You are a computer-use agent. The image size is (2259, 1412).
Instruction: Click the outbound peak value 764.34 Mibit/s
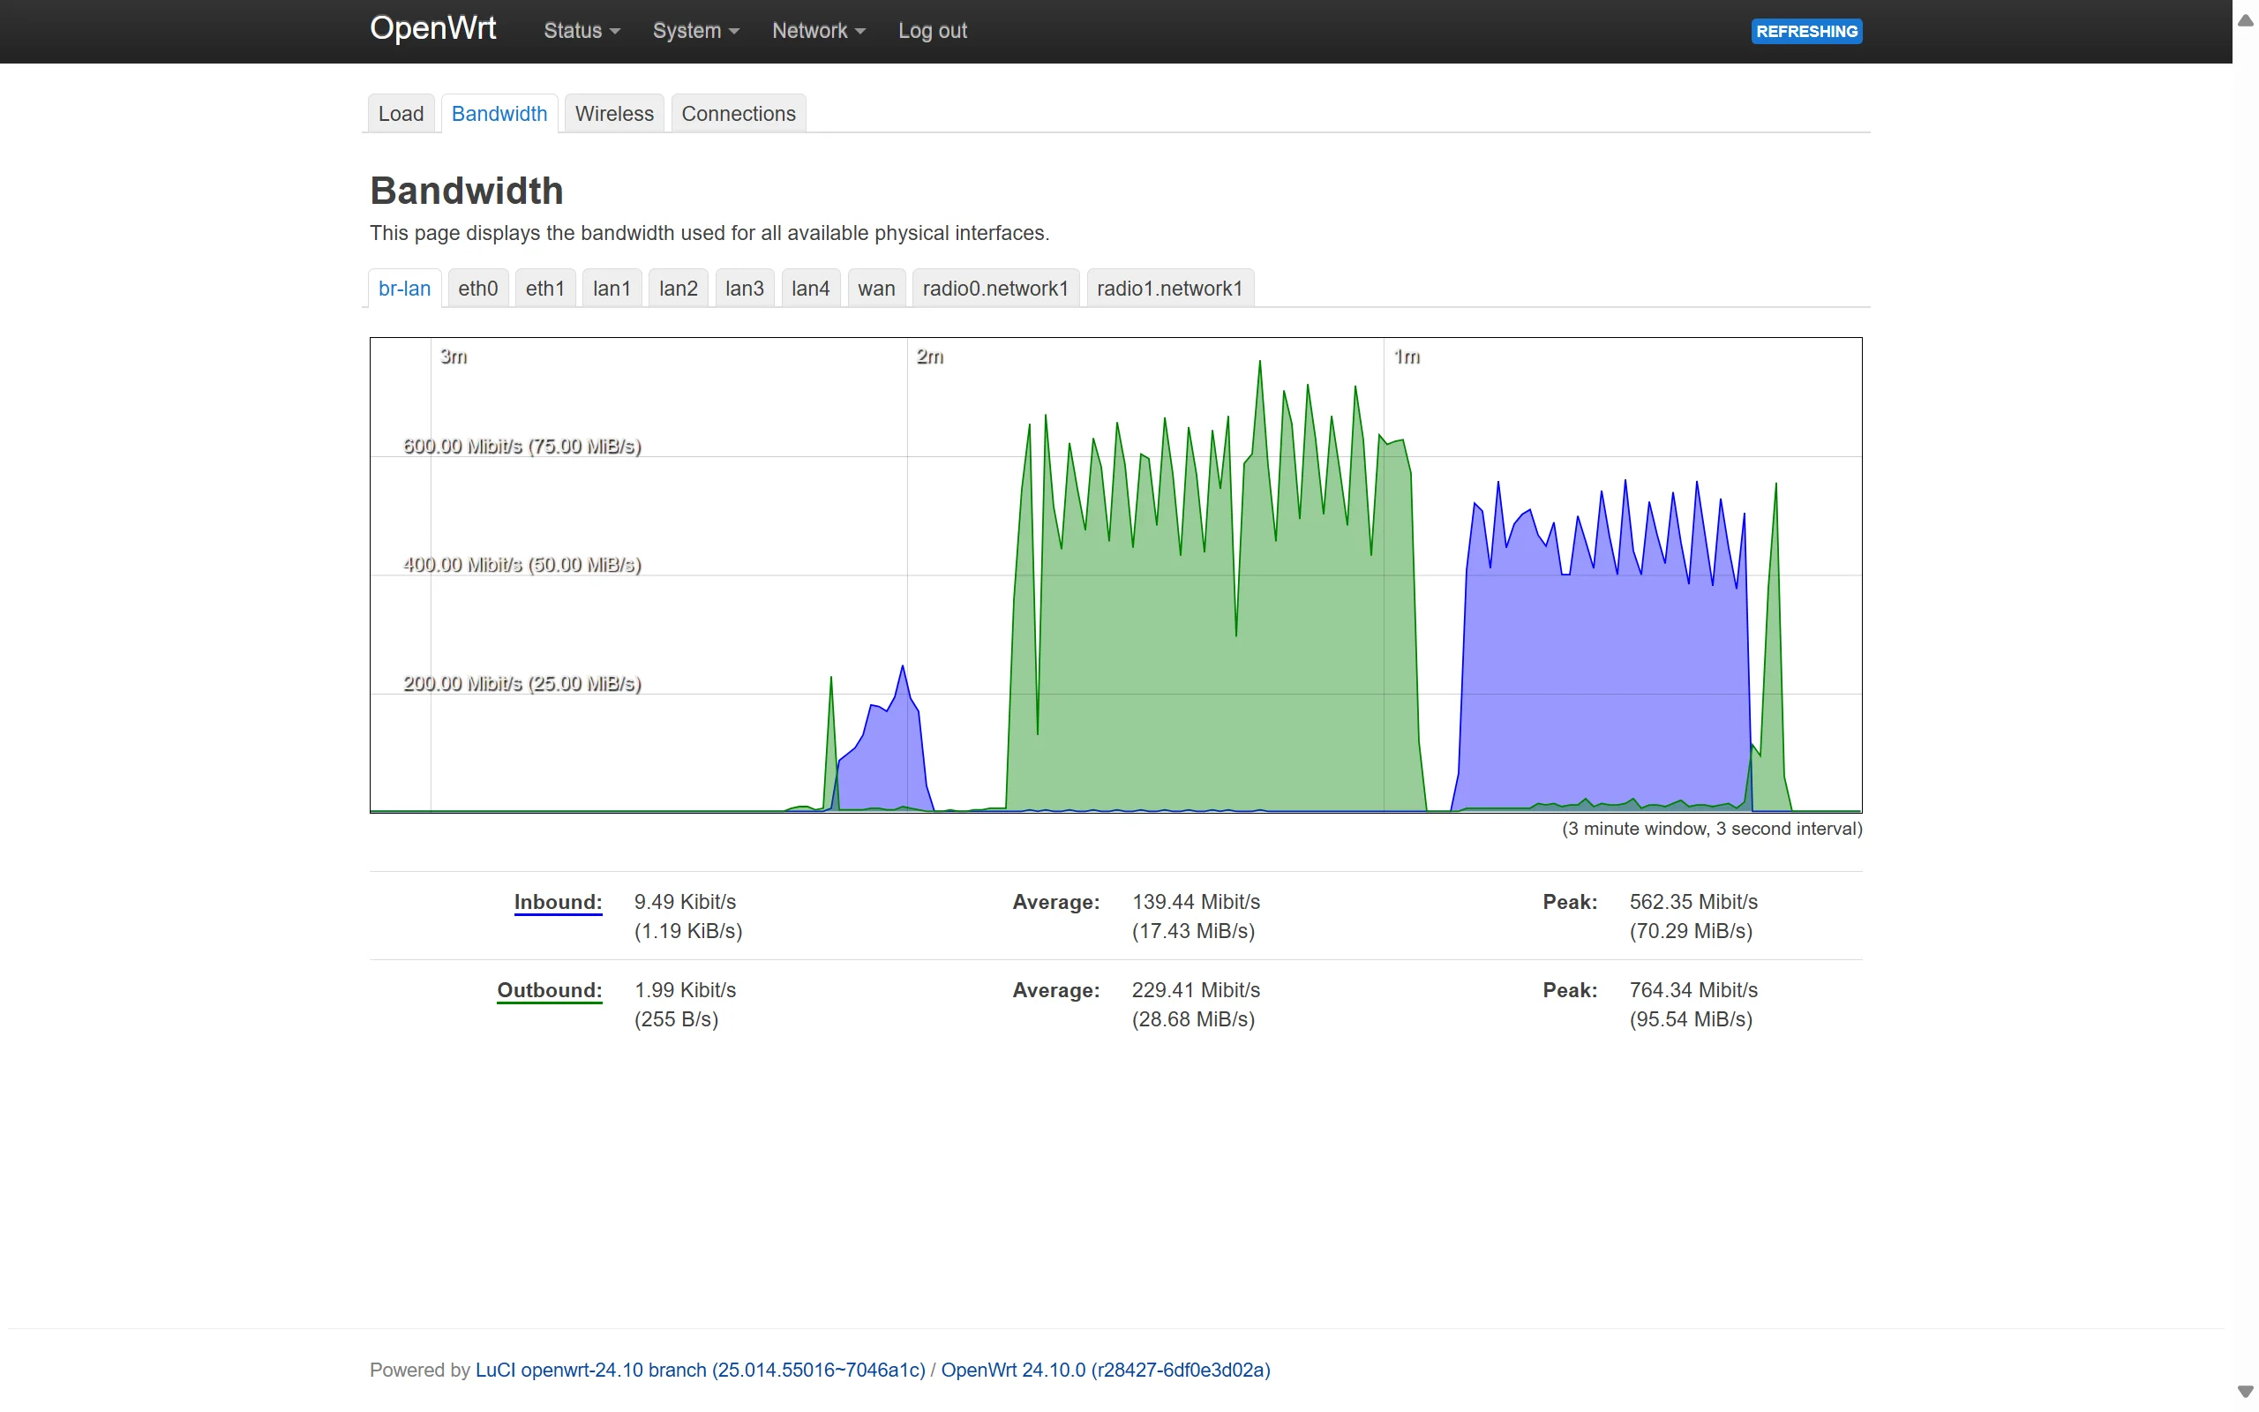click(1693, 989)
